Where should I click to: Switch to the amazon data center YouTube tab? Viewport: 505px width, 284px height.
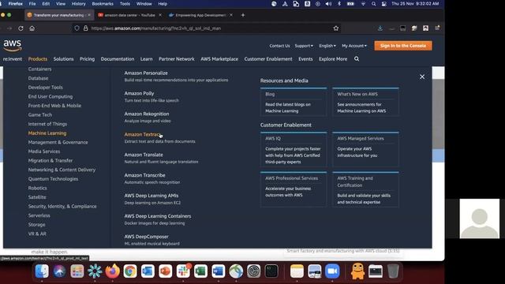tap(129, 15)
